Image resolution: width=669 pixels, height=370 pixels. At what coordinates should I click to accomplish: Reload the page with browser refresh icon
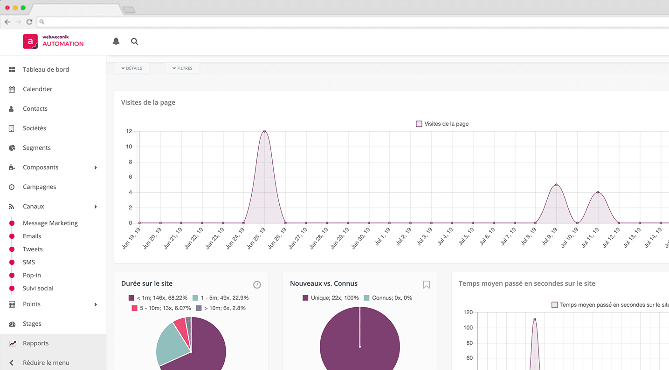29,22
